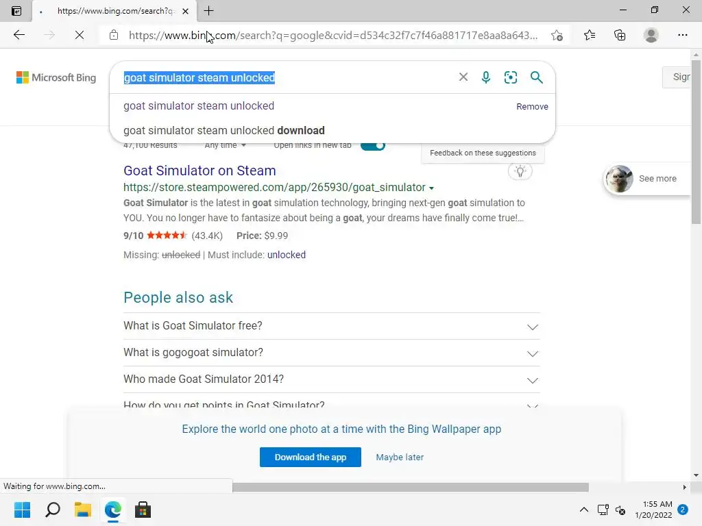Click the magnifier search icon in Bing
Image resolution: width=702 pixels, height=526 pixels.
[536, 77]
